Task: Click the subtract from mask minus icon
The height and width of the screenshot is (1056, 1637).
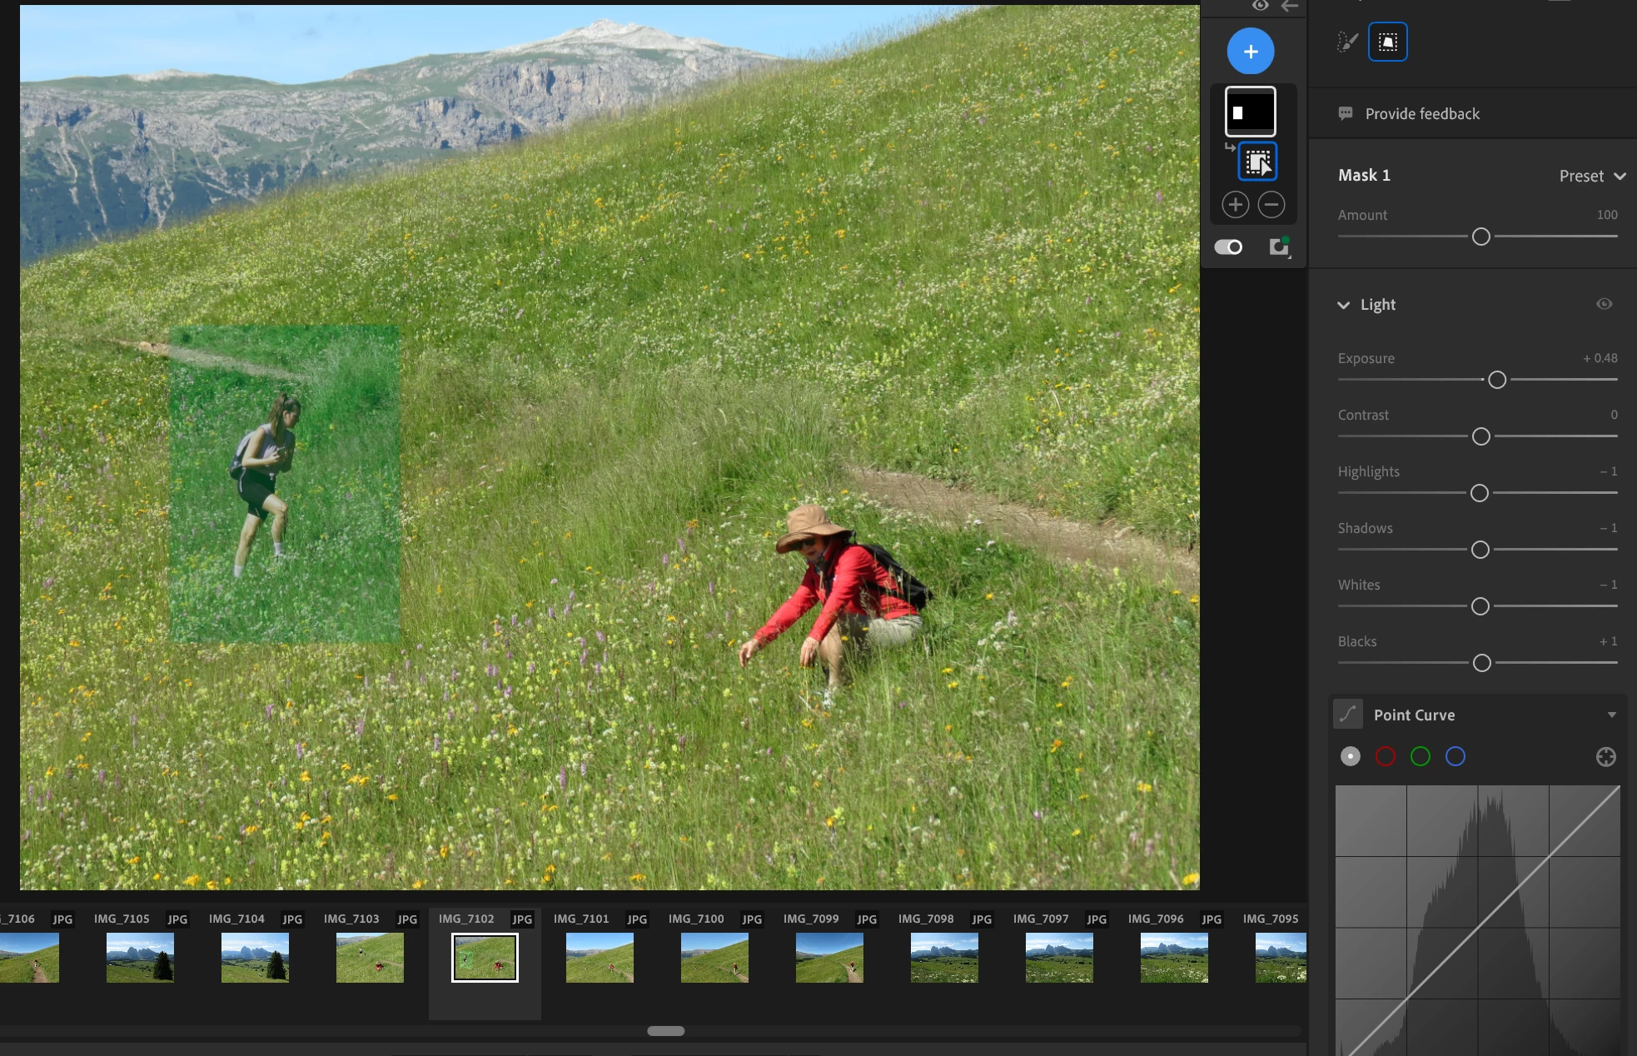Action: pos(1271,205)
